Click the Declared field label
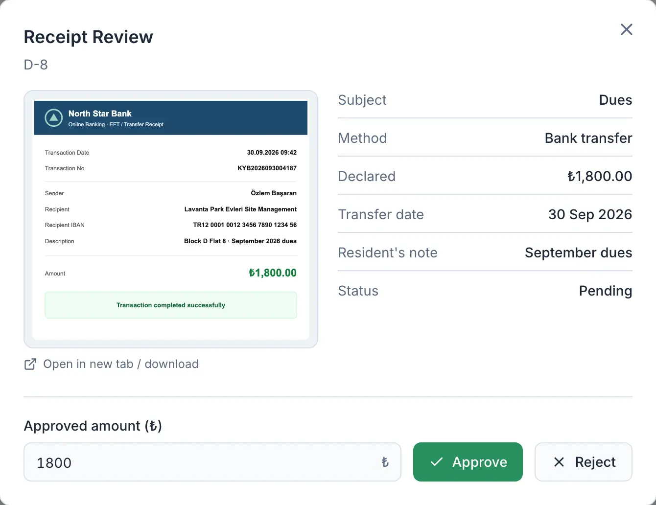656x505 pixels. [367, 176]
